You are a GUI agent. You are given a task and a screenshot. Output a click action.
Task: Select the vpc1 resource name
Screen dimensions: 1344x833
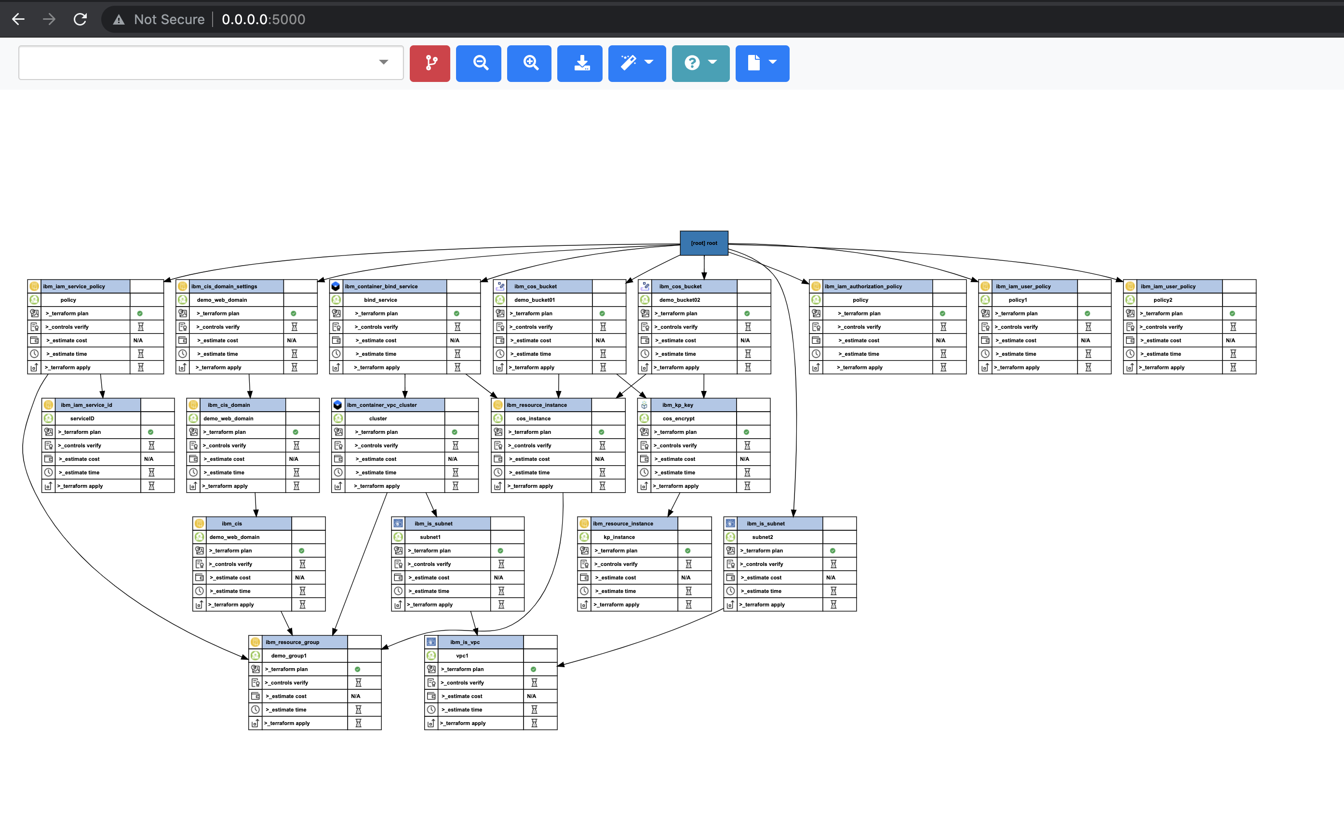(x=462, y=656)
